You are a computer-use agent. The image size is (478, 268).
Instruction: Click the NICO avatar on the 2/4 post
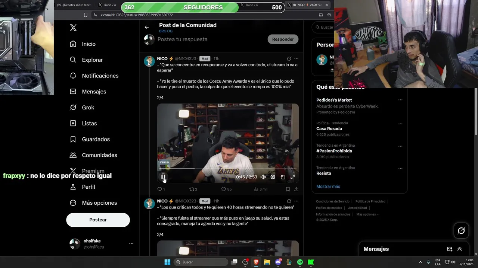pos(149,61)
